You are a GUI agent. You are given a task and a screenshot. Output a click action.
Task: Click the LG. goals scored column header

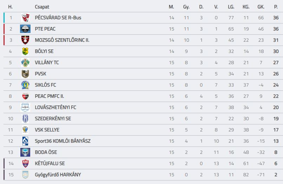click(231, 7)
